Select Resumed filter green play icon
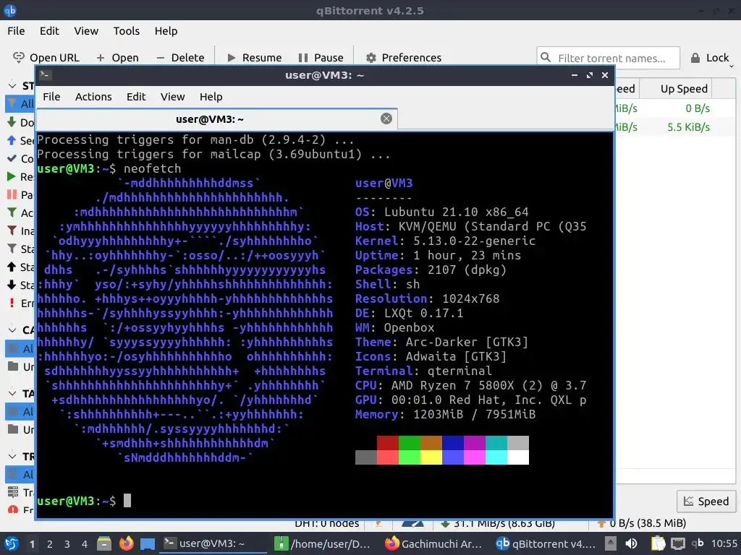 pos(12,176)
